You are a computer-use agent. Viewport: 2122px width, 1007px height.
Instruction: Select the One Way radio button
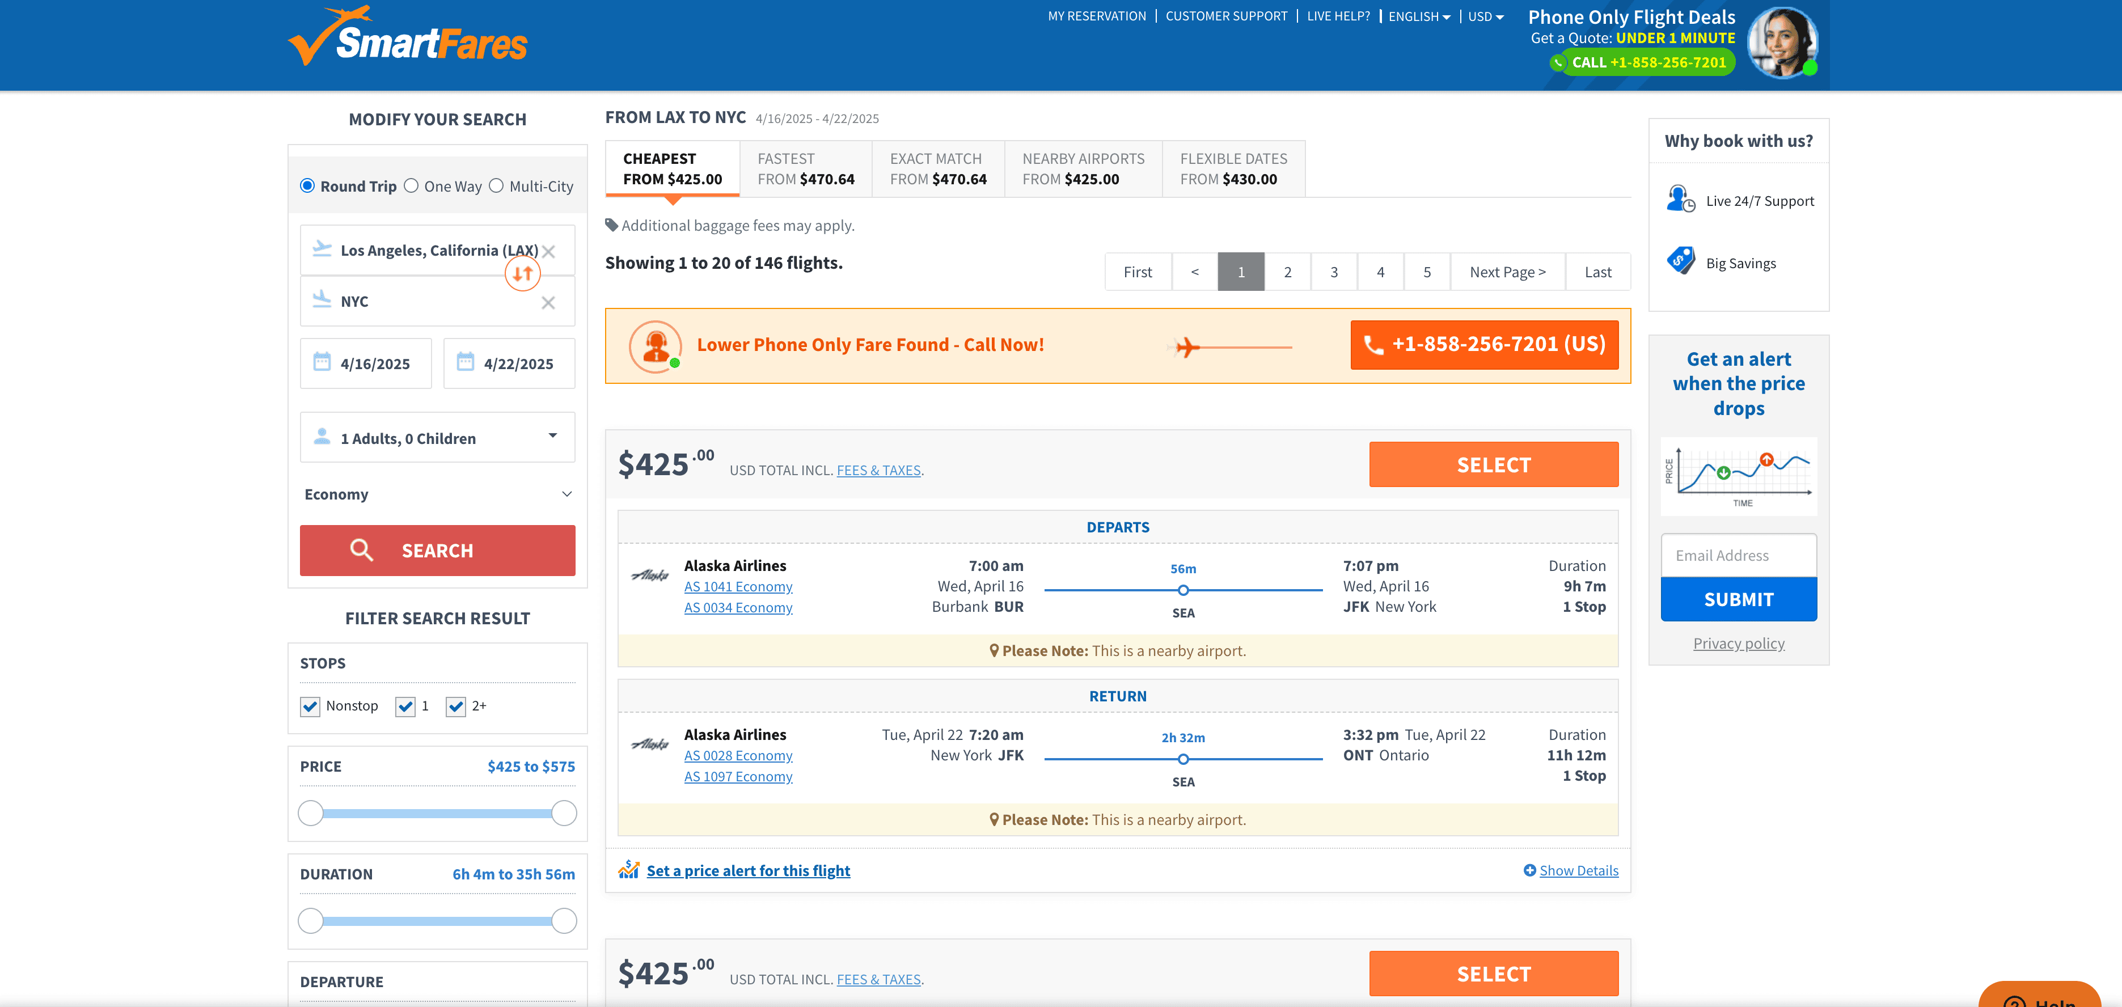[x=412, y=186]
